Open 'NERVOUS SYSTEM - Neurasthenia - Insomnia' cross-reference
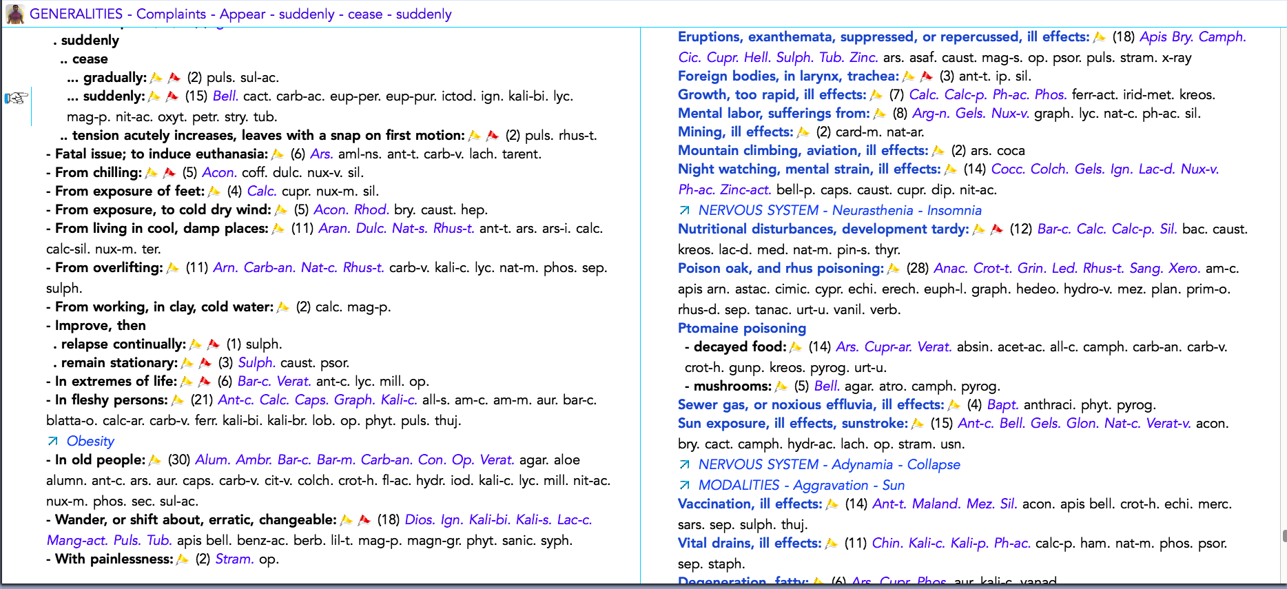The image size is (1287, 589). (x=840, y=210)
